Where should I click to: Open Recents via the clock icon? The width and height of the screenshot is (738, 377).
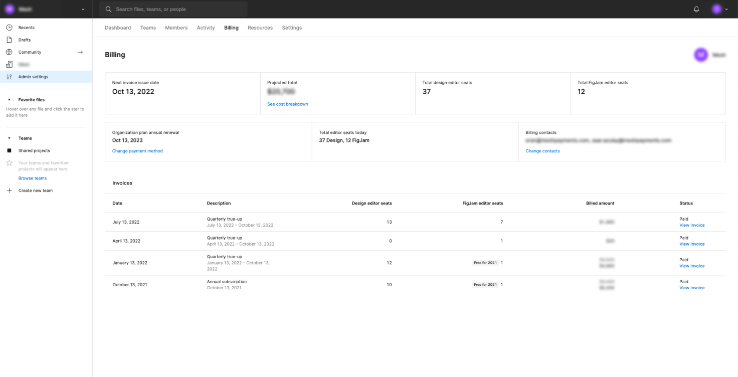[9, 28]
